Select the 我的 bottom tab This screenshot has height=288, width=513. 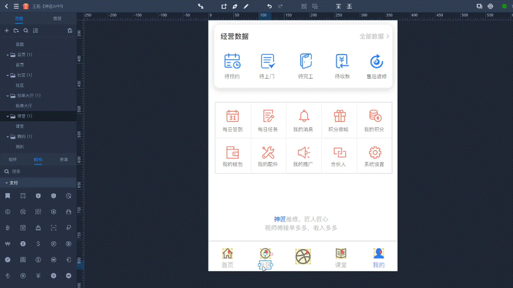(378, 257)
